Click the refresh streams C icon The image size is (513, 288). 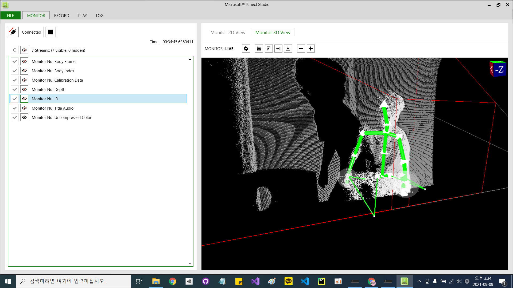[14, 50]
